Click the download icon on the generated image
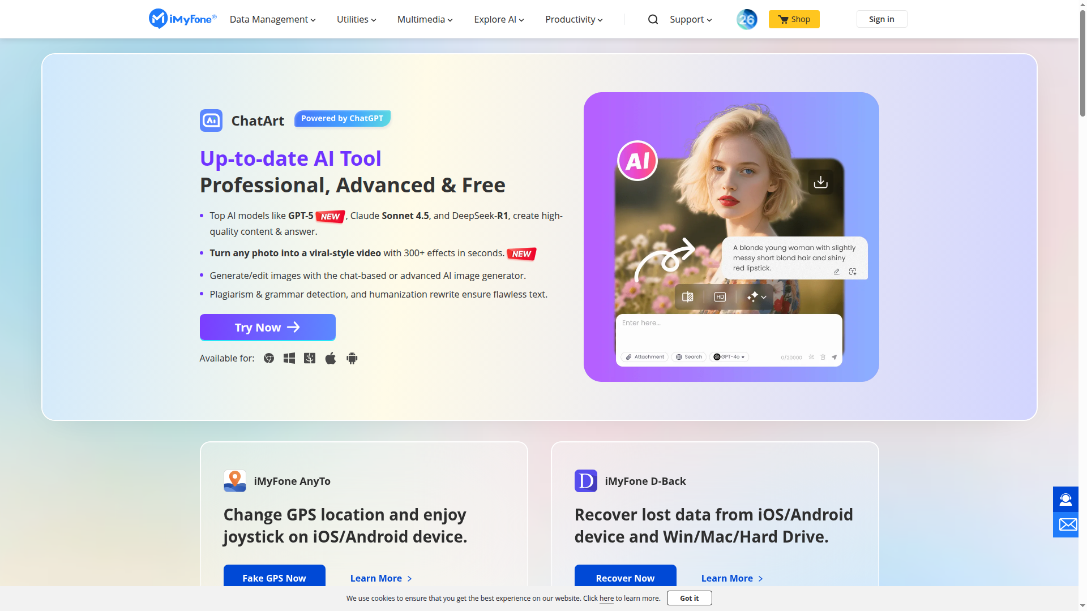1087x611 pixels. point(821,182)
